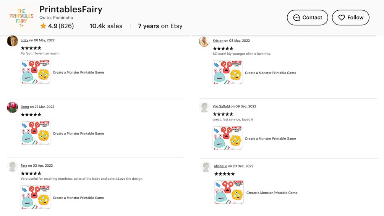Open product title link in Viki Saffold's review
Viewport: 384px width, 216px height.
point(270,138)
